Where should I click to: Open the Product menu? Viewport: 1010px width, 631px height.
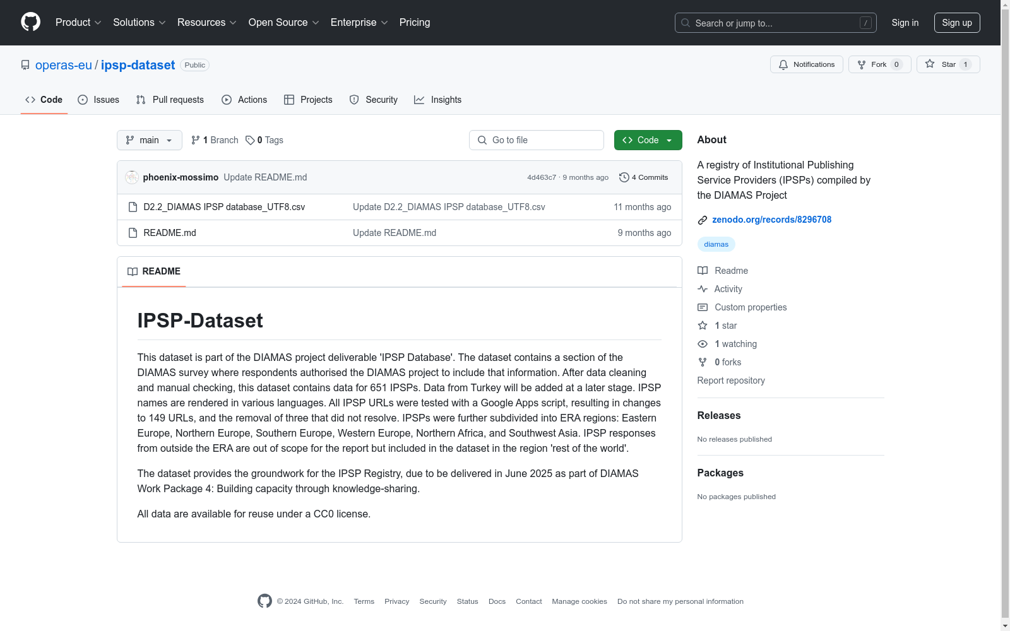point(78,23)
